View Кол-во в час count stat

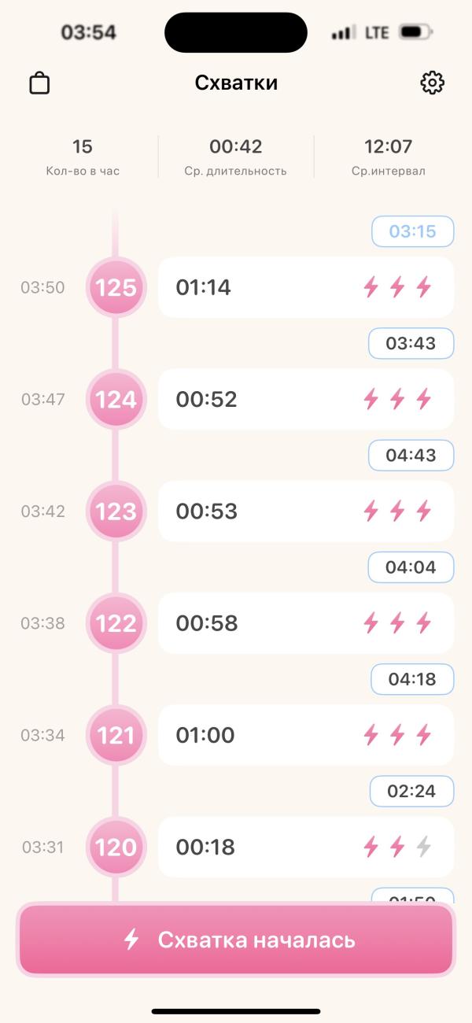click(x=83, y=157)
